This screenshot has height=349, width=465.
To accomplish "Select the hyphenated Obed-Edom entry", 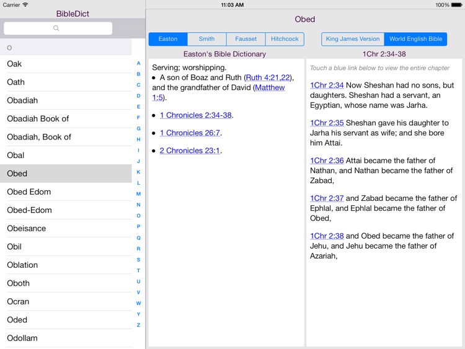I will (x=66, y=210).
